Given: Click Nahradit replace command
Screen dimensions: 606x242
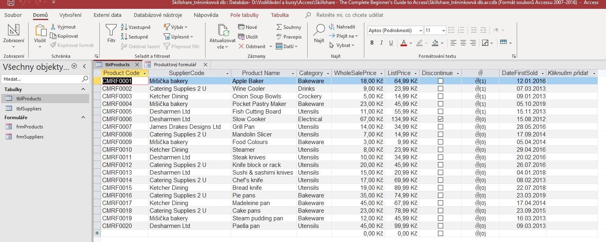Looking at the screenshot, I should pyautogui.click(x=342, y=26).
